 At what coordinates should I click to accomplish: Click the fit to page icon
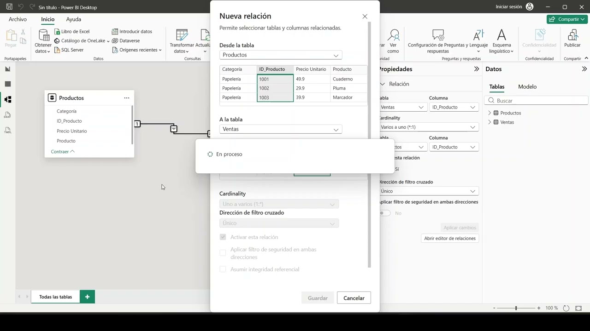tap(578, 308)
